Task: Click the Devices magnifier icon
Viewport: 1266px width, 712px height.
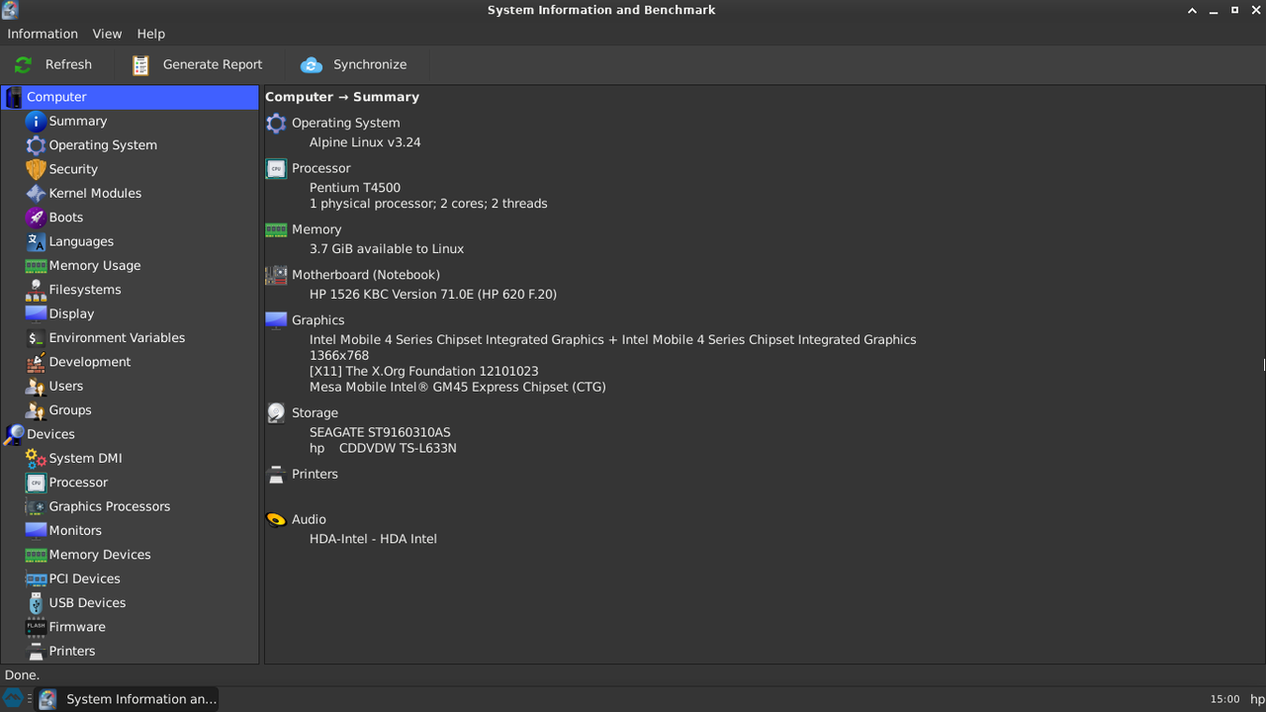Action: 14,434
